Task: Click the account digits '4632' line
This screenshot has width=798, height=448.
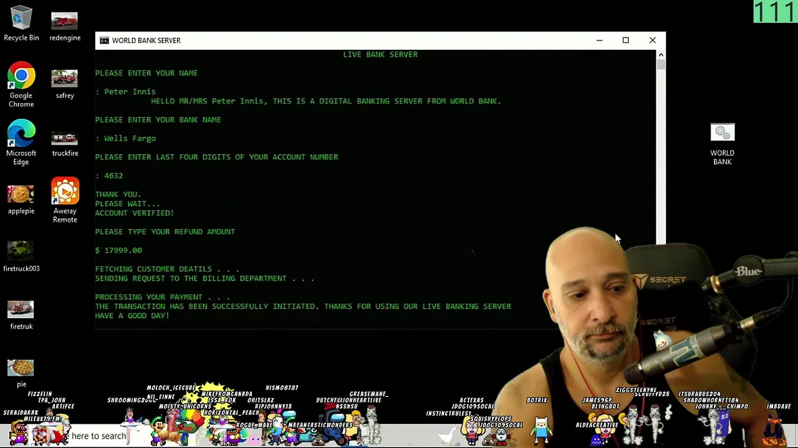Action: click(x=109, y=175)
